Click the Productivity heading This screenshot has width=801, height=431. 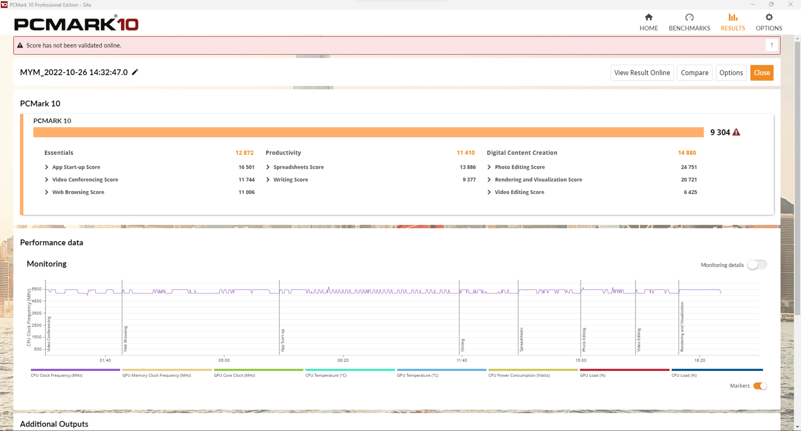[x=283, y=153]
